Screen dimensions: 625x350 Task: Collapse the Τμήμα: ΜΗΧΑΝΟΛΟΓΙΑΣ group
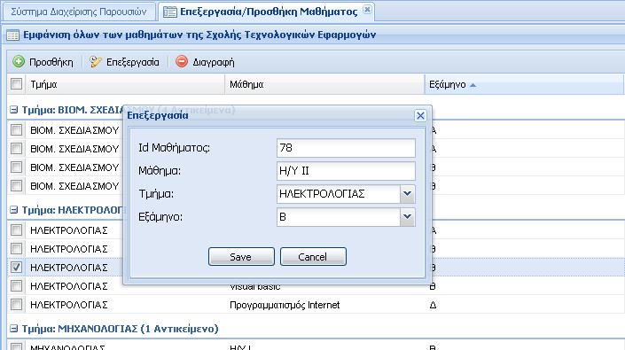coord(14,329)
